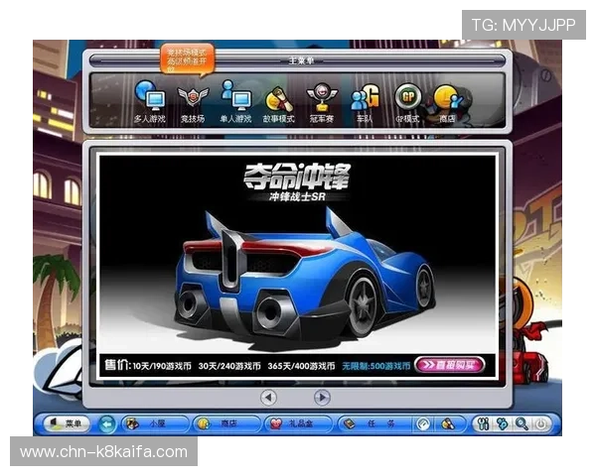Click the blue back arrow icon
The image size is (596, 476).
click(x=107, y=423)
